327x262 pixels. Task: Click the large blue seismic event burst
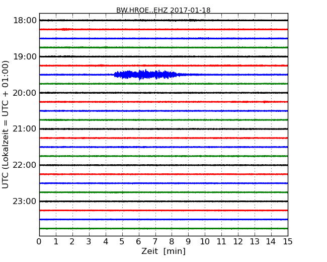[146, 75]
